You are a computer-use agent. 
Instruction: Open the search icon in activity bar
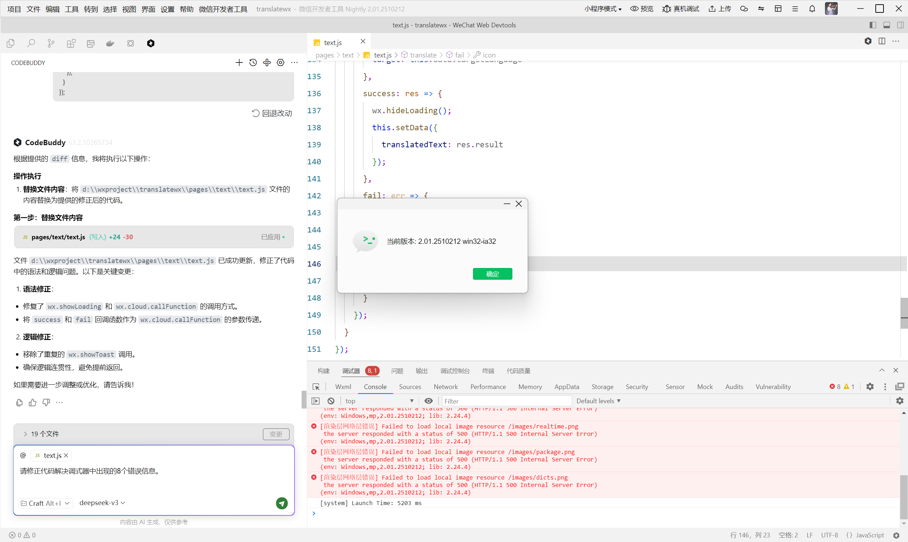[31, 43]
